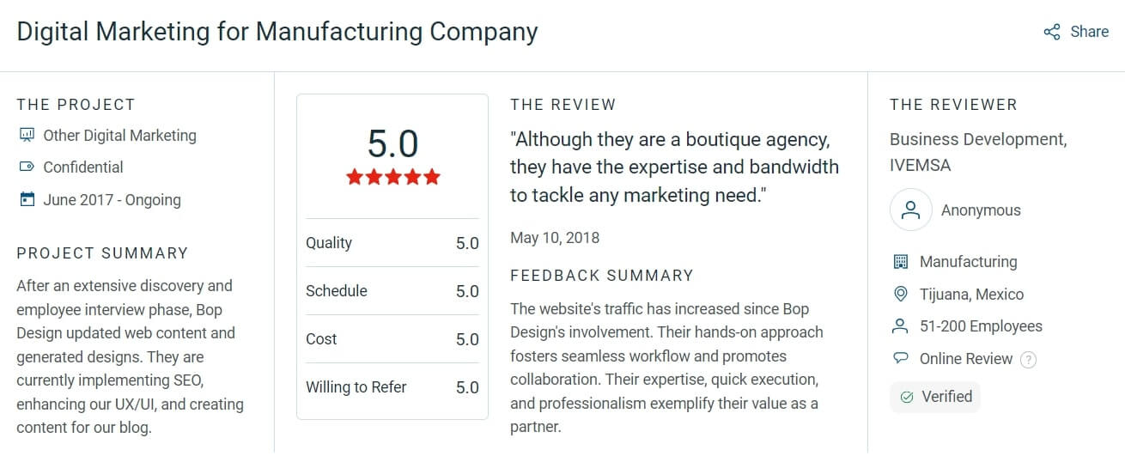
Task: Click the Anonymous user avatar icon
Action: click(911, 210)
